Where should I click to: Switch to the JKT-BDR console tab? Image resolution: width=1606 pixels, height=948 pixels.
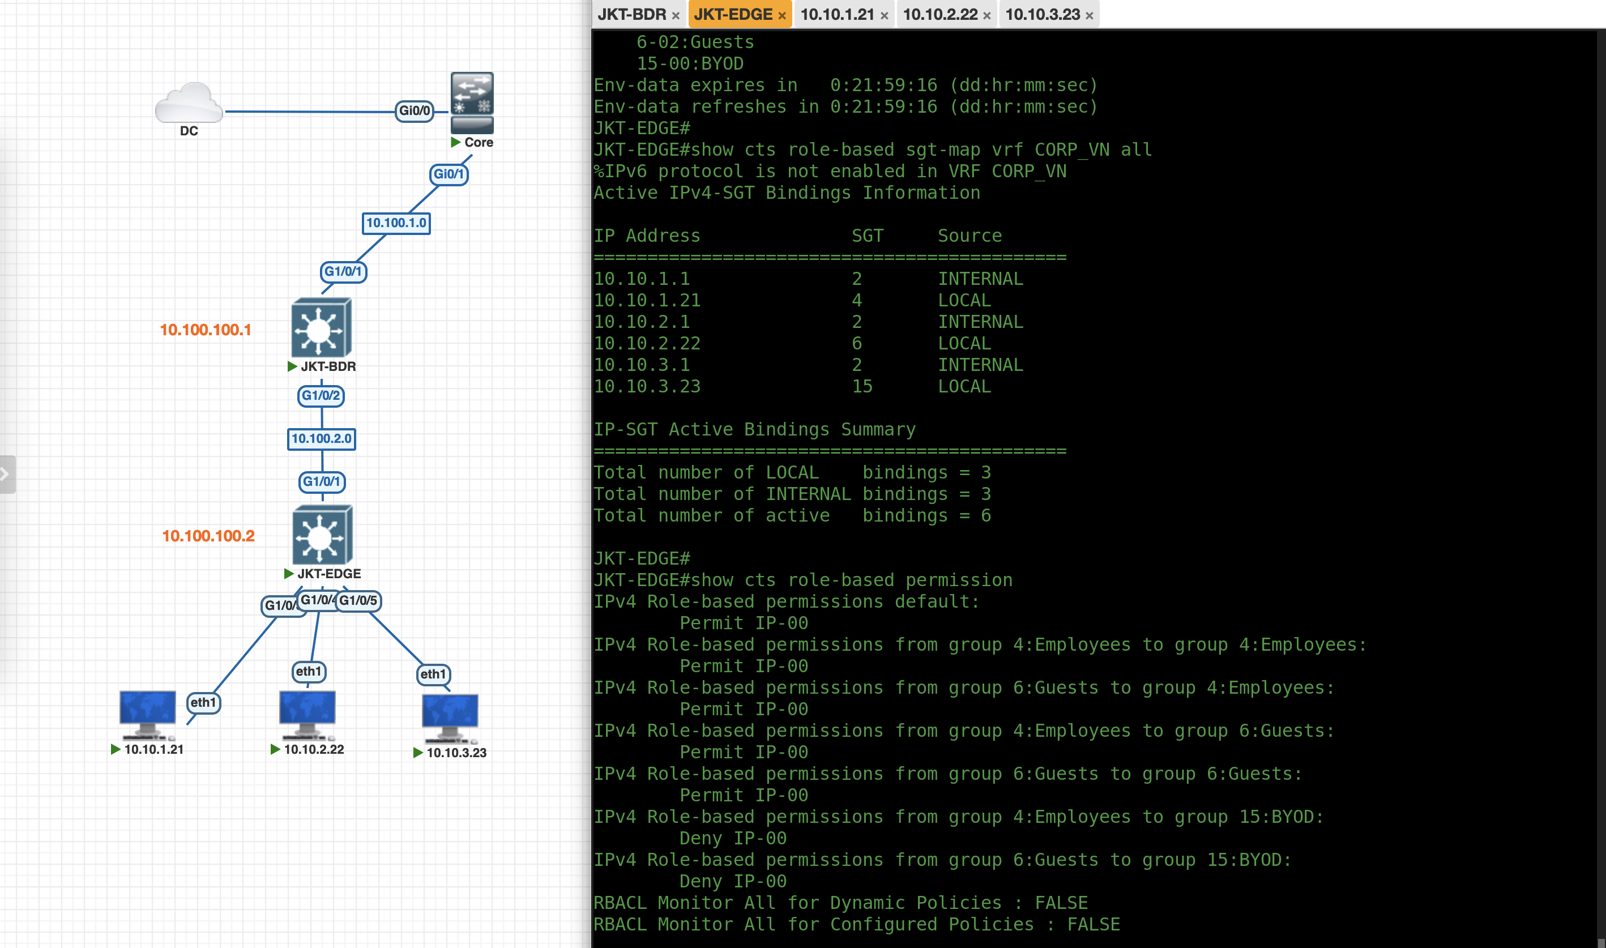pyautogui.click(x=631, y=14)
